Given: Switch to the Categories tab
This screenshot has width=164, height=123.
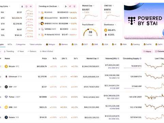Looking at the screenshot, I should point(21,44).
